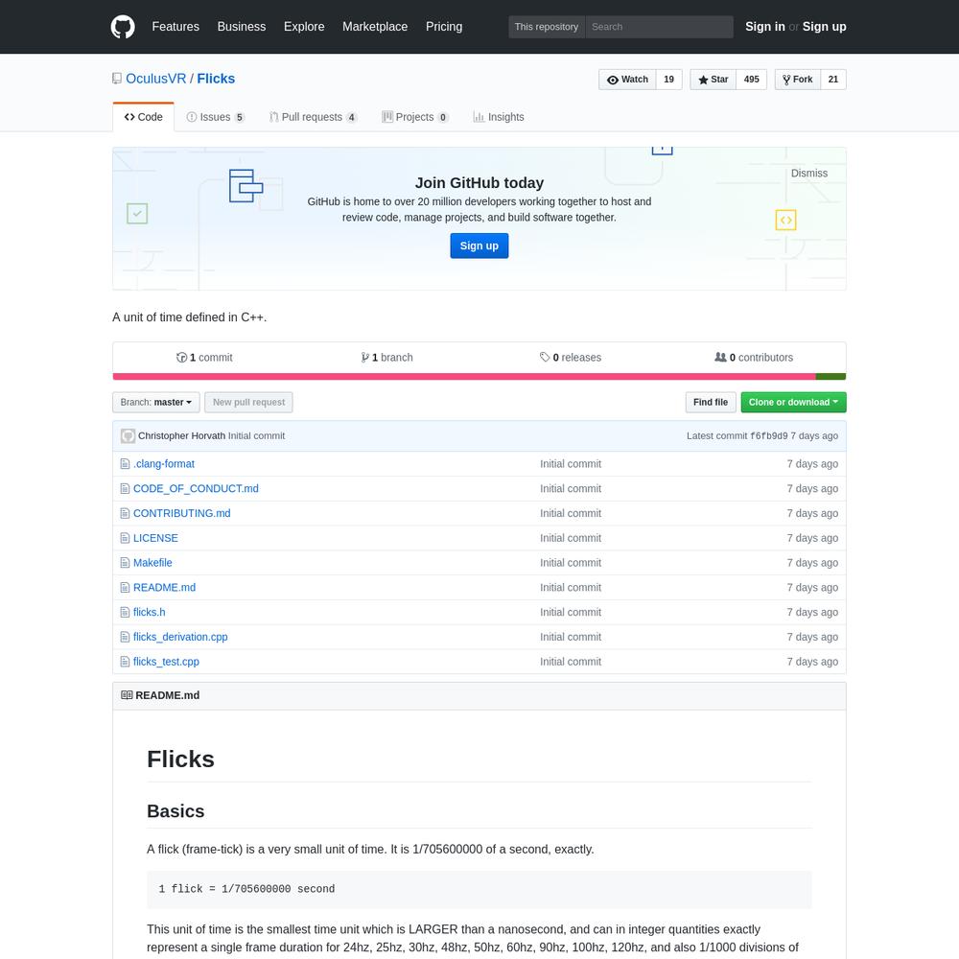
Task: Click the Find file button
Action: click(710, 403)
